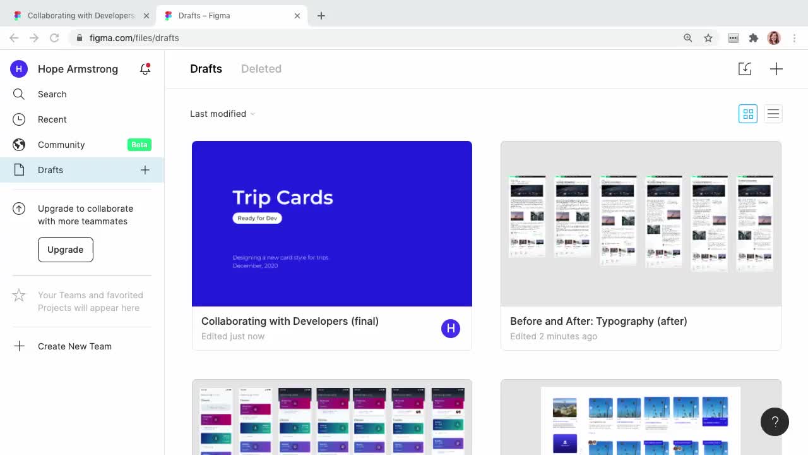This screenshot has height=455, width=808.
Task: Click the browser back arrow
Action: tap(14, 38)
